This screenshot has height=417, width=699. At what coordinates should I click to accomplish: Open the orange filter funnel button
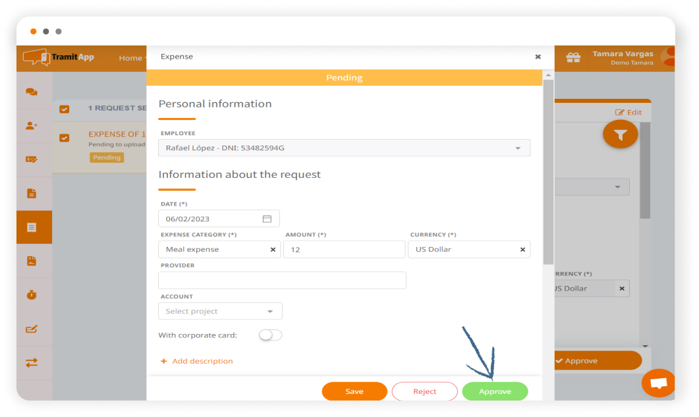[620, 134]
